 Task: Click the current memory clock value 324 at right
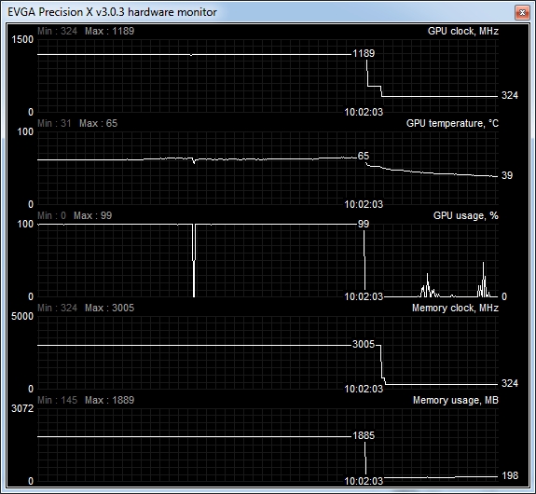[x=510, y=384]
